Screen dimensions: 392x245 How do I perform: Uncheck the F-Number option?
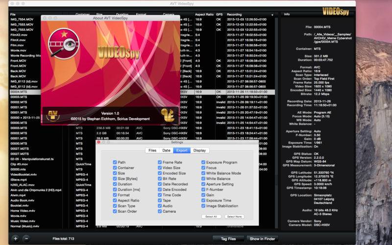(x=203, y=190)
